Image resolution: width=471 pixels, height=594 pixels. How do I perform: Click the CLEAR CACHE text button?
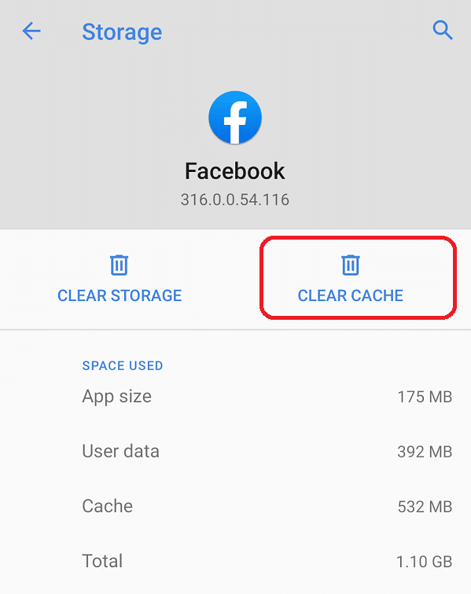click(351, 295)
